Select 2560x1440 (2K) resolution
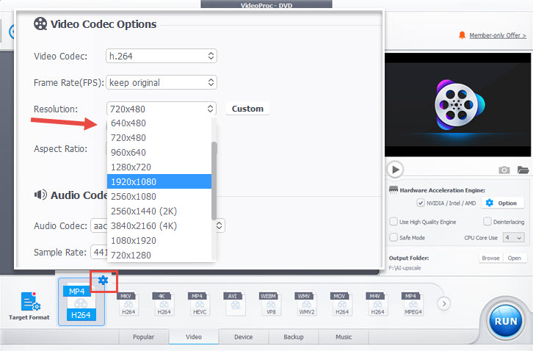Viewport: 533px width, 351px height. click(x=159, y=211)
